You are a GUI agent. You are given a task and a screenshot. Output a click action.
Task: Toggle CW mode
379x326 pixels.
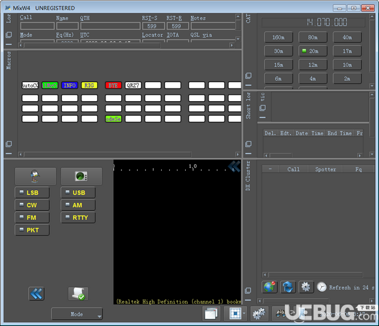[32, 205]
